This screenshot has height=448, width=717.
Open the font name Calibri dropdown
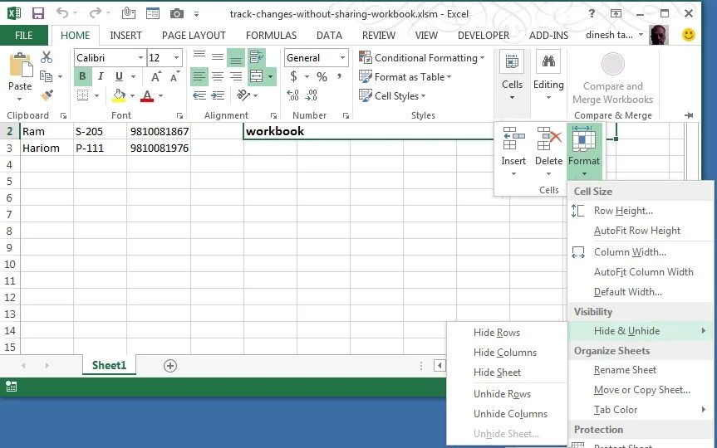[x=140, y=58]
